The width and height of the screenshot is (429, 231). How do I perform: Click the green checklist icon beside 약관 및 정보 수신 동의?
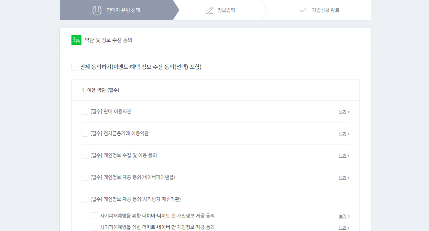click(x=76, y=40)
